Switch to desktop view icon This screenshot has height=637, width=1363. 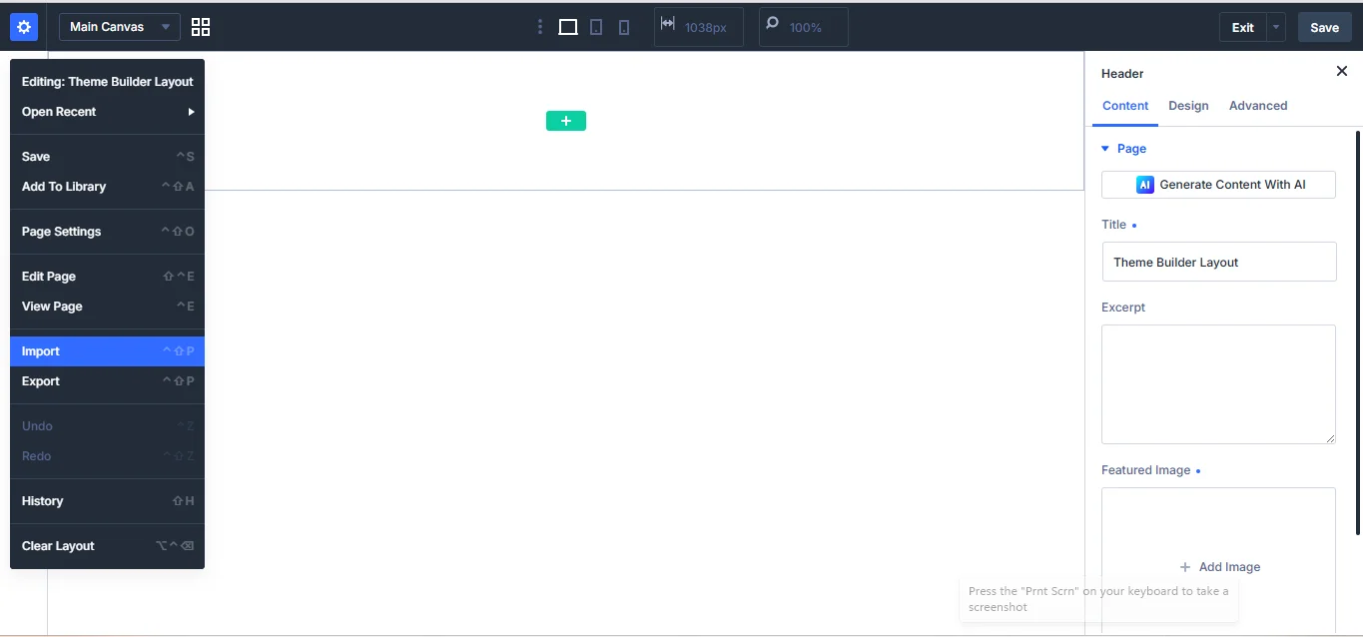click(568, 27)
